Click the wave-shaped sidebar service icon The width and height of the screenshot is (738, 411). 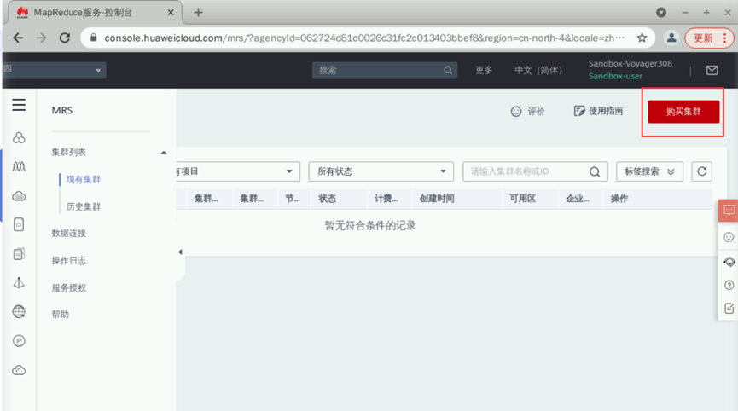(x=19, y=166)
